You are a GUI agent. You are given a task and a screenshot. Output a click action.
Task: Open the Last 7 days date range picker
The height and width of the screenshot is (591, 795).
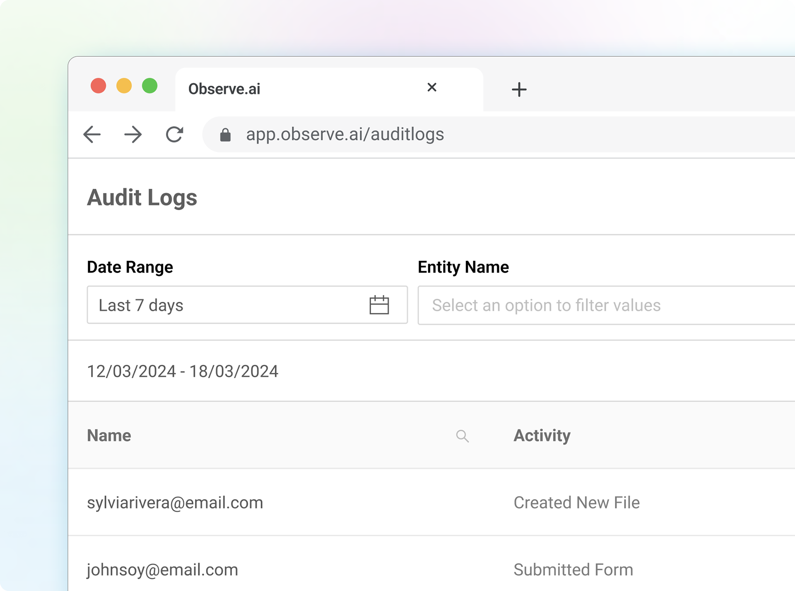click(x=247, y=305)
